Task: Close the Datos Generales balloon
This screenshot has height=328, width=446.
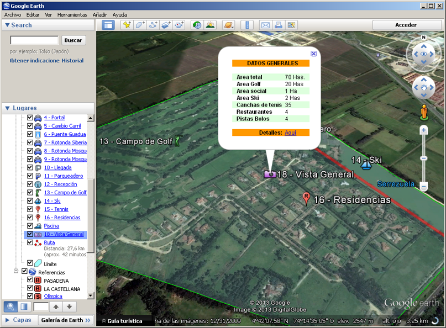Action: [x=313, y=54]
